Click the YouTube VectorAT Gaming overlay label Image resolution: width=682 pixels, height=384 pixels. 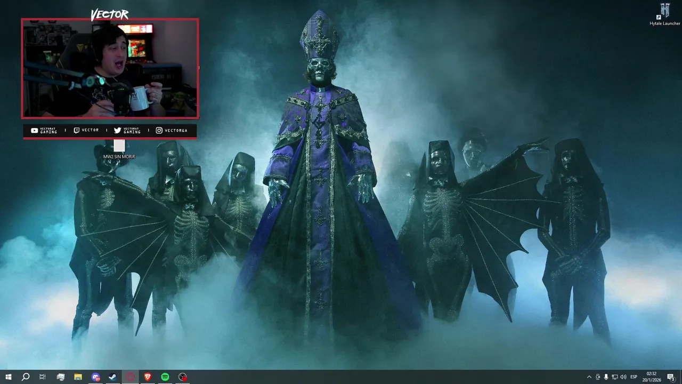(x=44, y=131)
